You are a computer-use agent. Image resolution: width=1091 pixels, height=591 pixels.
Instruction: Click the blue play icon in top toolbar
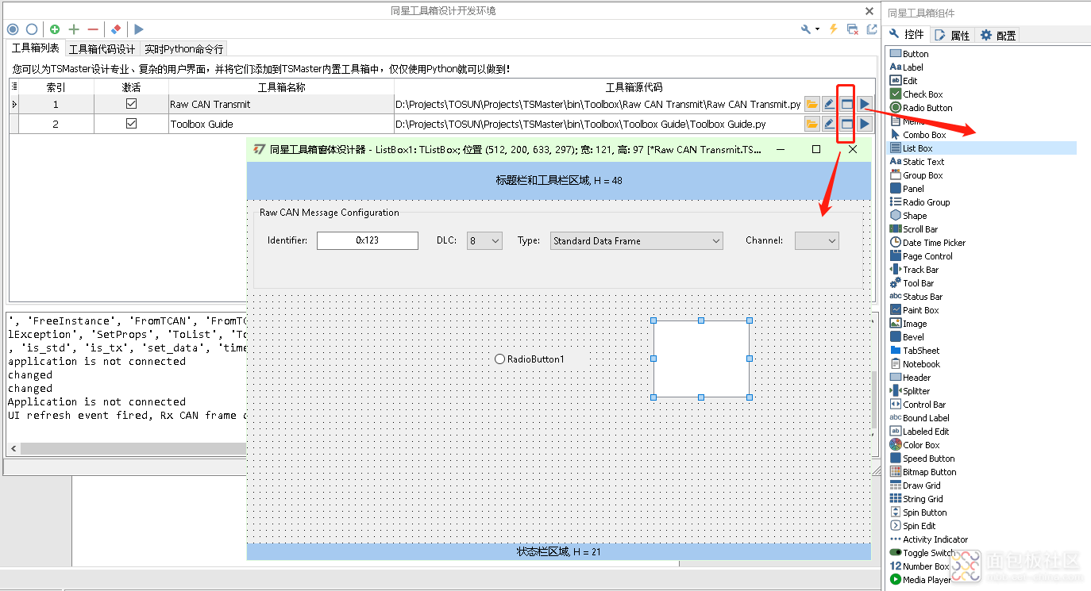pos(139,29)
